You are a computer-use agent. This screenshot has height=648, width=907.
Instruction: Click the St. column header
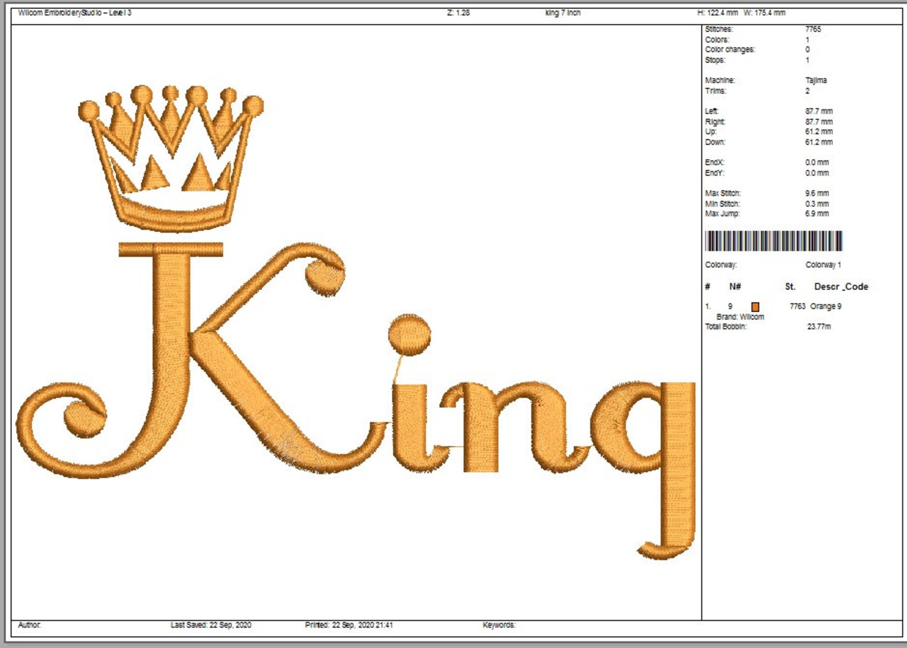coord(790,287)
